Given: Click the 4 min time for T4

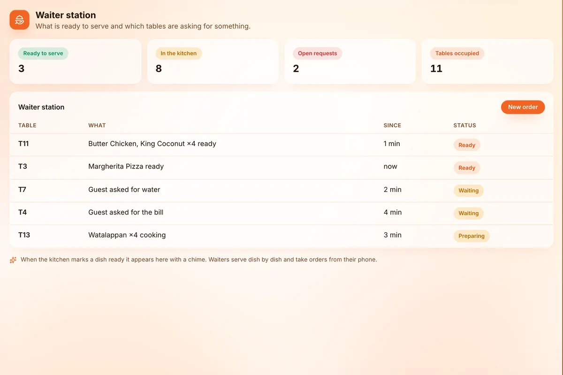Looking at the screenshot, I should click(393, 212).
